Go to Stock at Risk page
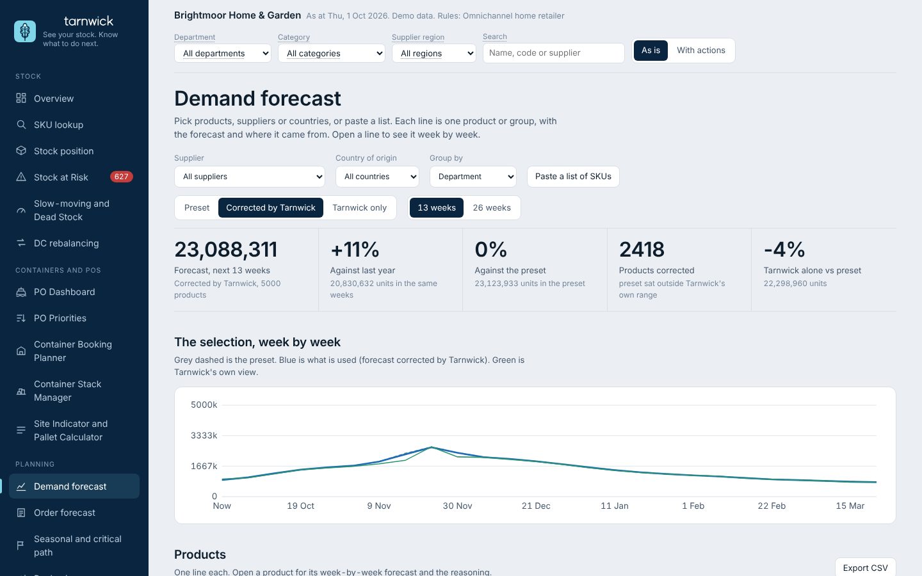This screenshot has width=922, height=576. click(x=74, y=177)
